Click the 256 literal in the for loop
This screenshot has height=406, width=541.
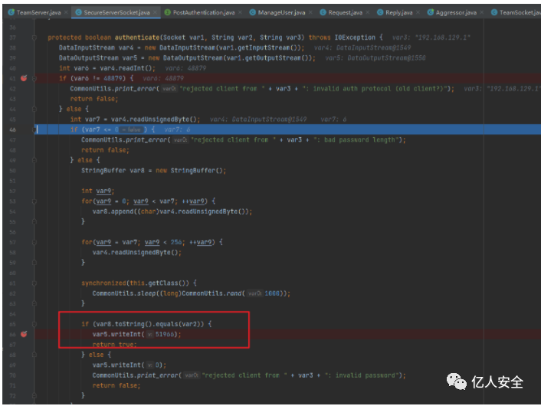[176, 242]
